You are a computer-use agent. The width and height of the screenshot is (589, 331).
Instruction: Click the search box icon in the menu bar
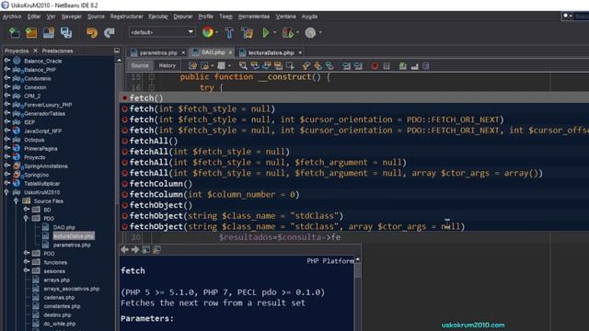pos(567,17)
